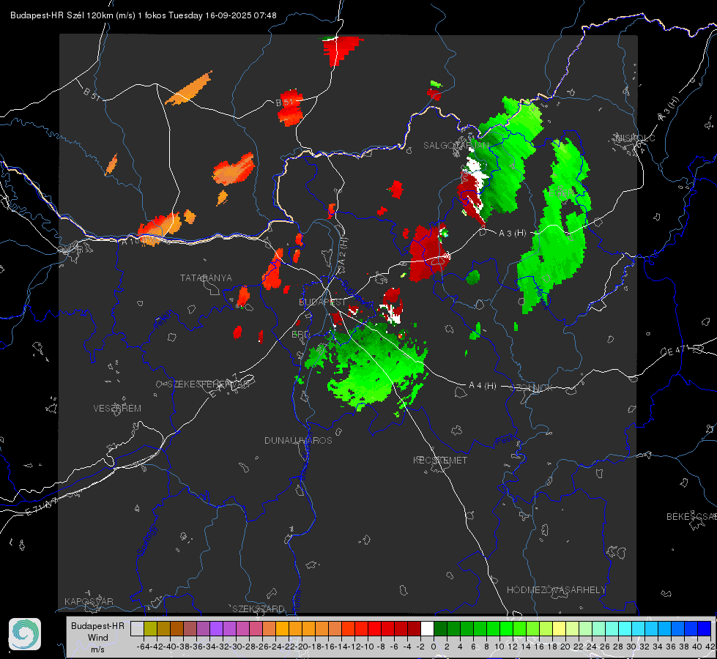Click the KAPOSVÁR city label
The image size is (717, 659).
tap(89, 601)
